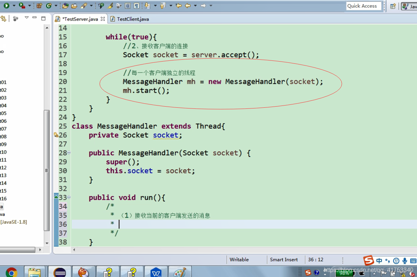Collapse the run method fold marker at line 33

[69, 197]
